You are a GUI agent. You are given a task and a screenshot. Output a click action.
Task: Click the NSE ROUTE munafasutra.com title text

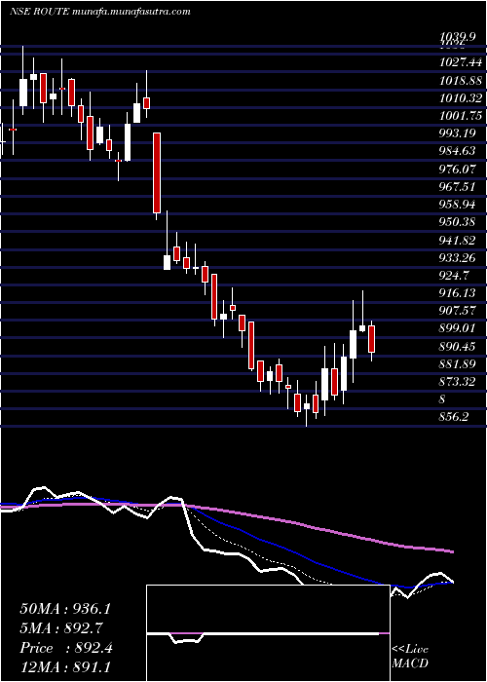click(x=99, y=12)
